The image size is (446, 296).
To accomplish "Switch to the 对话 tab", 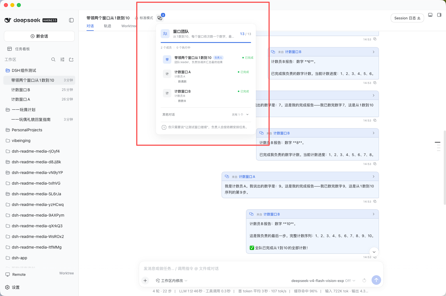I will pos(90,26).
